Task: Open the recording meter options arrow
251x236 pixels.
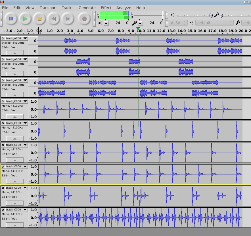Action: (x=140, y=23)
